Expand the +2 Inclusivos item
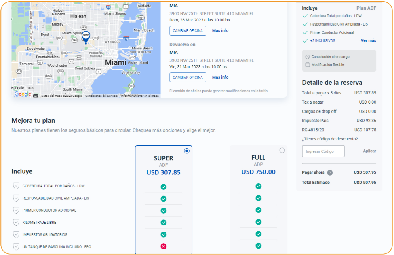The height and width of the screenshot is (255, 394). [322, 41]
